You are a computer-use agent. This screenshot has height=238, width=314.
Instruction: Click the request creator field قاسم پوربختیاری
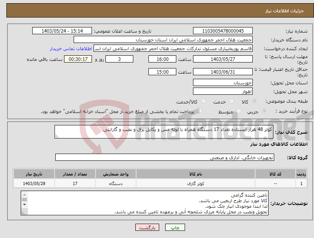click(173, 49)
